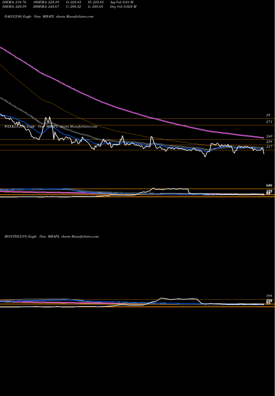Click the 217 price level label
This screenshot has height=396, width=275.
[x=269, y=147]
